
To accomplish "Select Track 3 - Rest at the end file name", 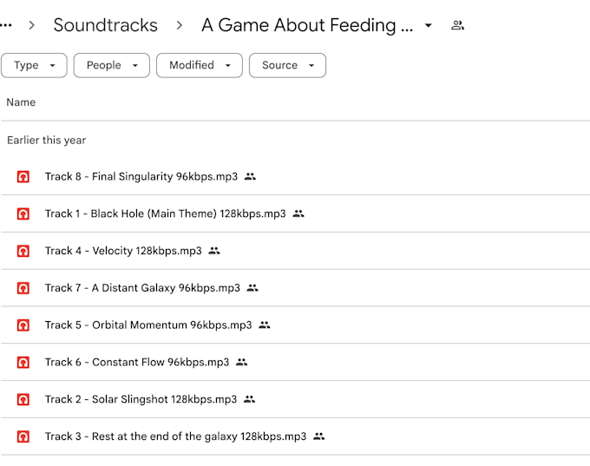I will pos(176,436).
